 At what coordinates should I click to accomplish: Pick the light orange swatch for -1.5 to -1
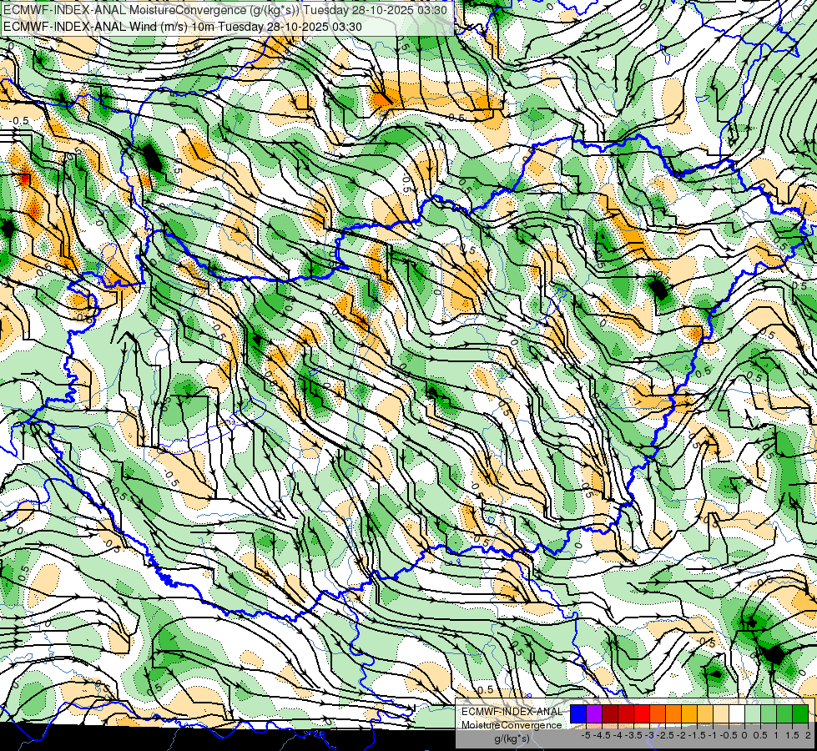705,714
